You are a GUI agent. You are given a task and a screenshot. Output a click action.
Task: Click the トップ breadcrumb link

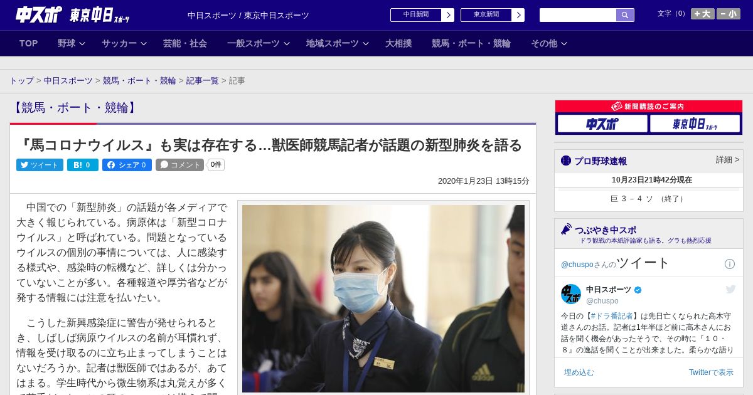click(21, 81)
